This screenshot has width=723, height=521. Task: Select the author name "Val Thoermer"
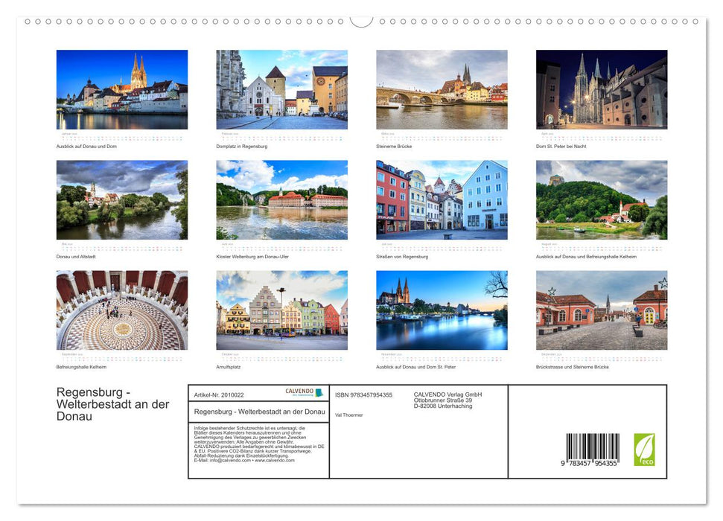(x=348, y=415)
